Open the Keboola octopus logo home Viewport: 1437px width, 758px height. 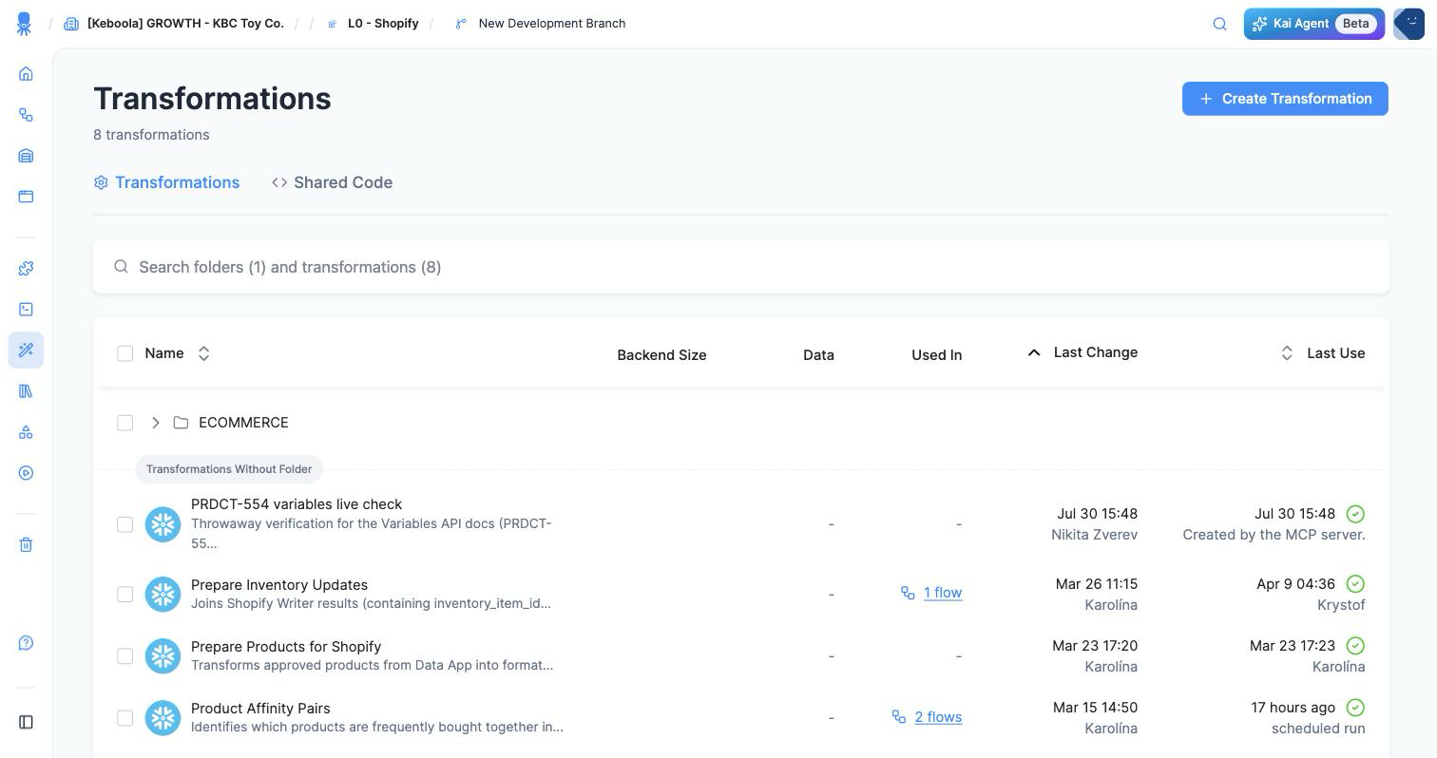click(25, 24)
